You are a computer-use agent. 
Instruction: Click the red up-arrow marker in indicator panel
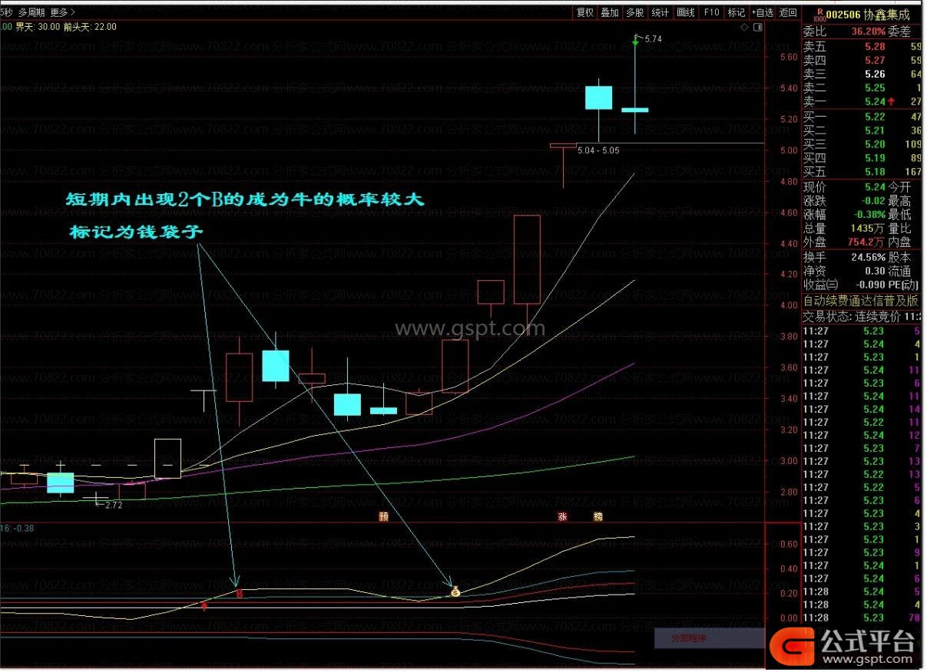pos(204,606)
